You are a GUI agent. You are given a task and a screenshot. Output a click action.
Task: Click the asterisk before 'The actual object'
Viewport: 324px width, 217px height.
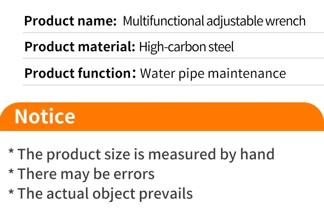(x=11, y=192)
